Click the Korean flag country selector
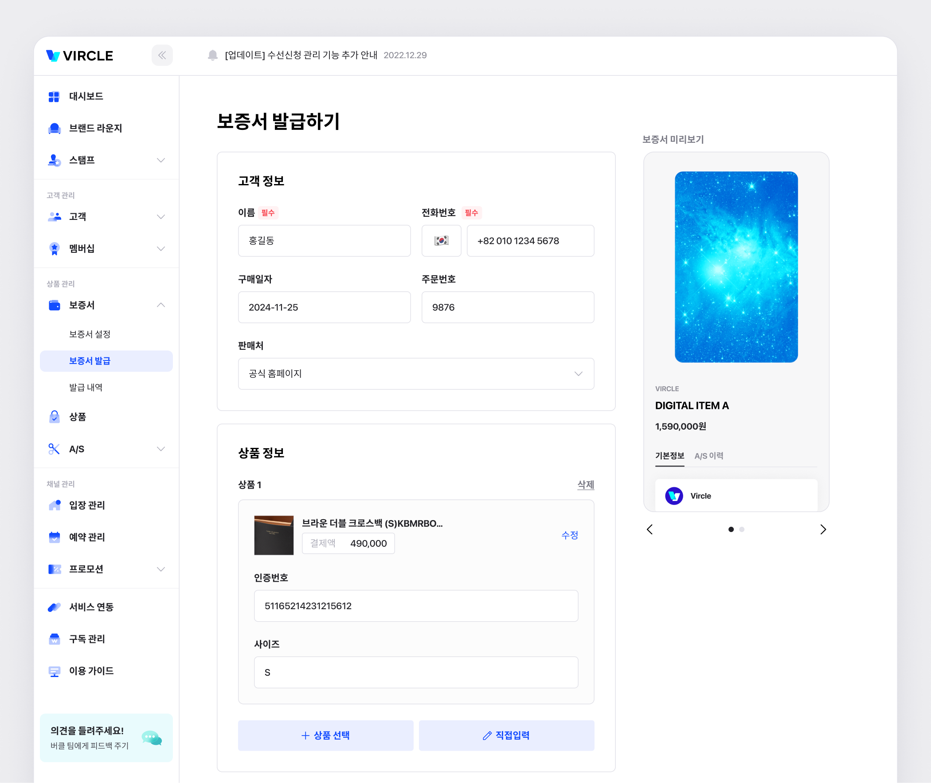The height and width of the screenshot is (783, 931). pos(441,241)
